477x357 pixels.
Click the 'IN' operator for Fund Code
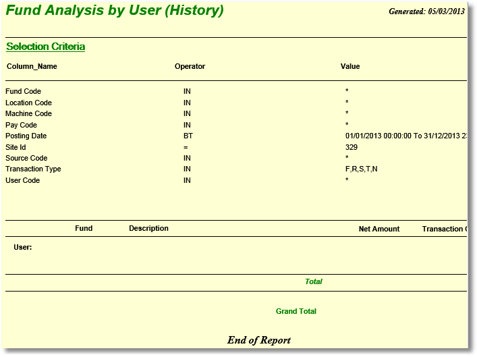[187, 91]
